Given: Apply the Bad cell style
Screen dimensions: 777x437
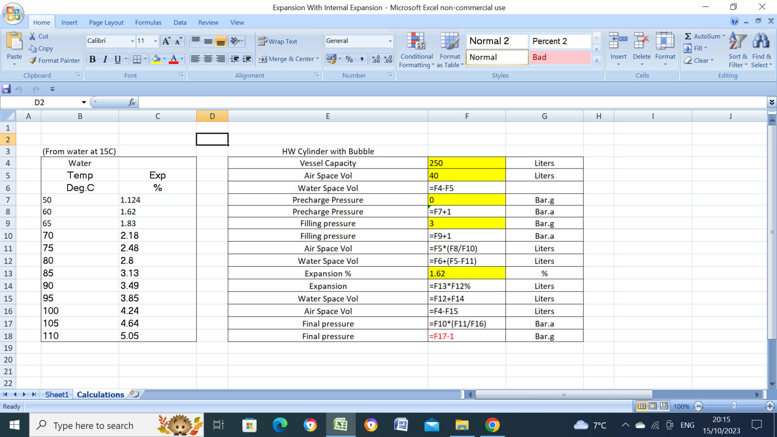Looking at the screenshot, I should [559, 57].
